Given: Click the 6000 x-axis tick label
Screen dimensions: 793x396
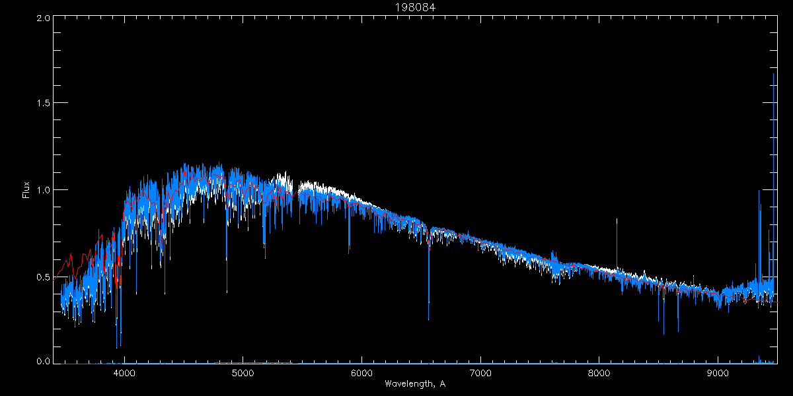Looking at the screenshot, I should [x=361, y=373].
